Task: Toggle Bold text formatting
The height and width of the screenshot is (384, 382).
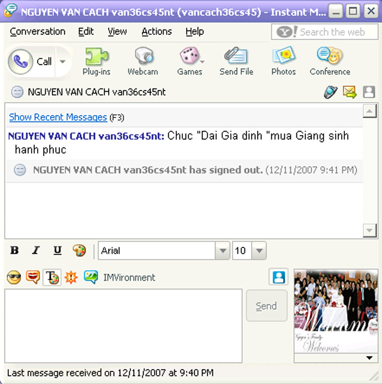Action: (14, 250)
